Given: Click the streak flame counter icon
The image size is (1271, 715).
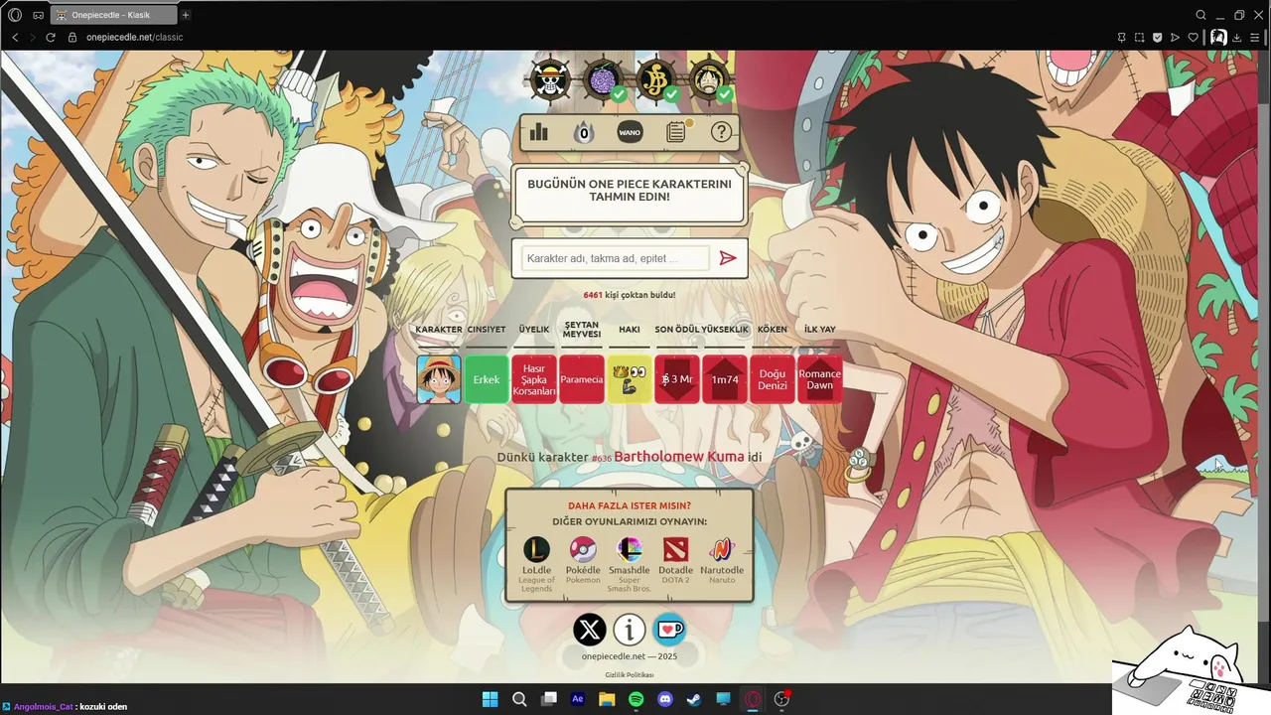Looking at the screenshot, I should (584, 132).
